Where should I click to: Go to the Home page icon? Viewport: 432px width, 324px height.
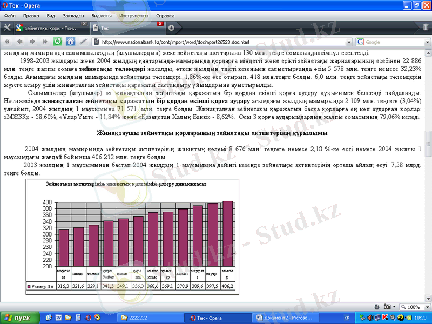[70, 42]
